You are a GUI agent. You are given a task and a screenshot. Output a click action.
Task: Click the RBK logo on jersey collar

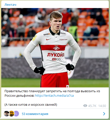pyautogui.click(x=63, y=34)
